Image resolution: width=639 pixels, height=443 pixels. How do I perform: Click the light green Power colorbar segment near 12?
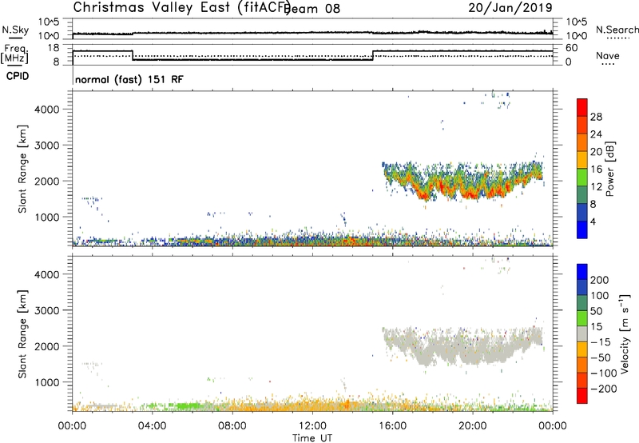tap(582, 177)
